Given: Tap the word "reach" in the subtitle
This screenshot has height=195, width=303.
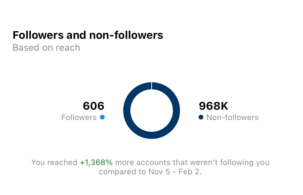Looking at the screenshot, I should pos(68,48).
